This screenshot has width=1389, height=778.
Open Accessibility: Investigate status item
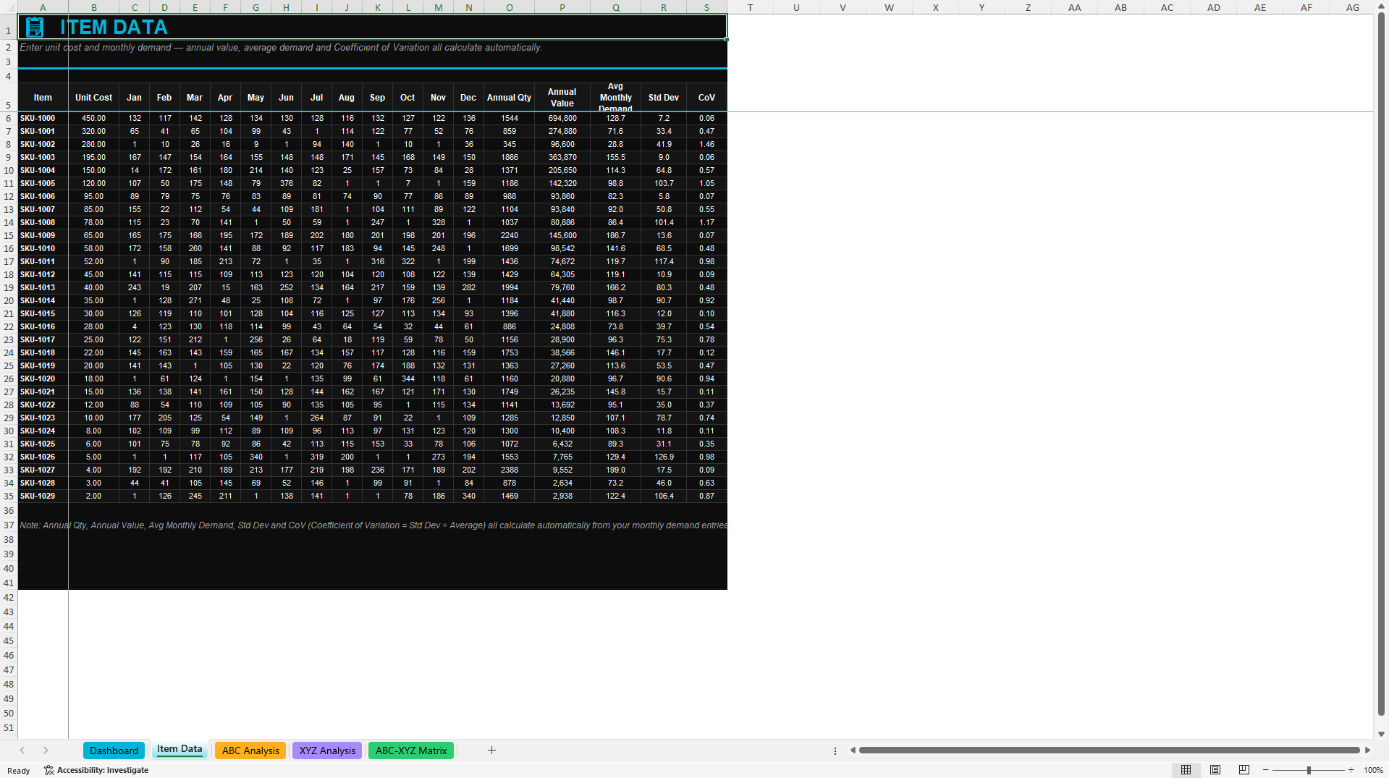96,770
